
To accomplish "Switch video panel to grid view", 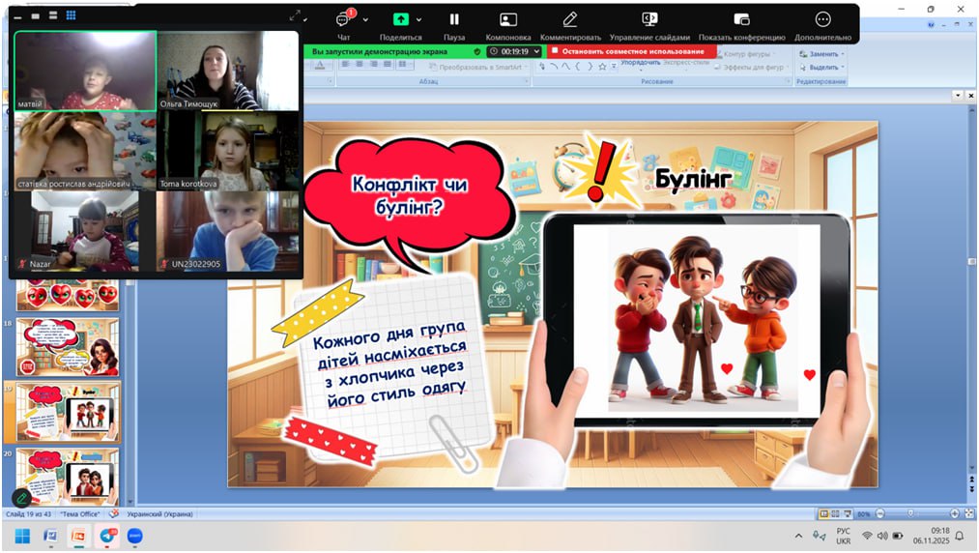I will point(71,16).
